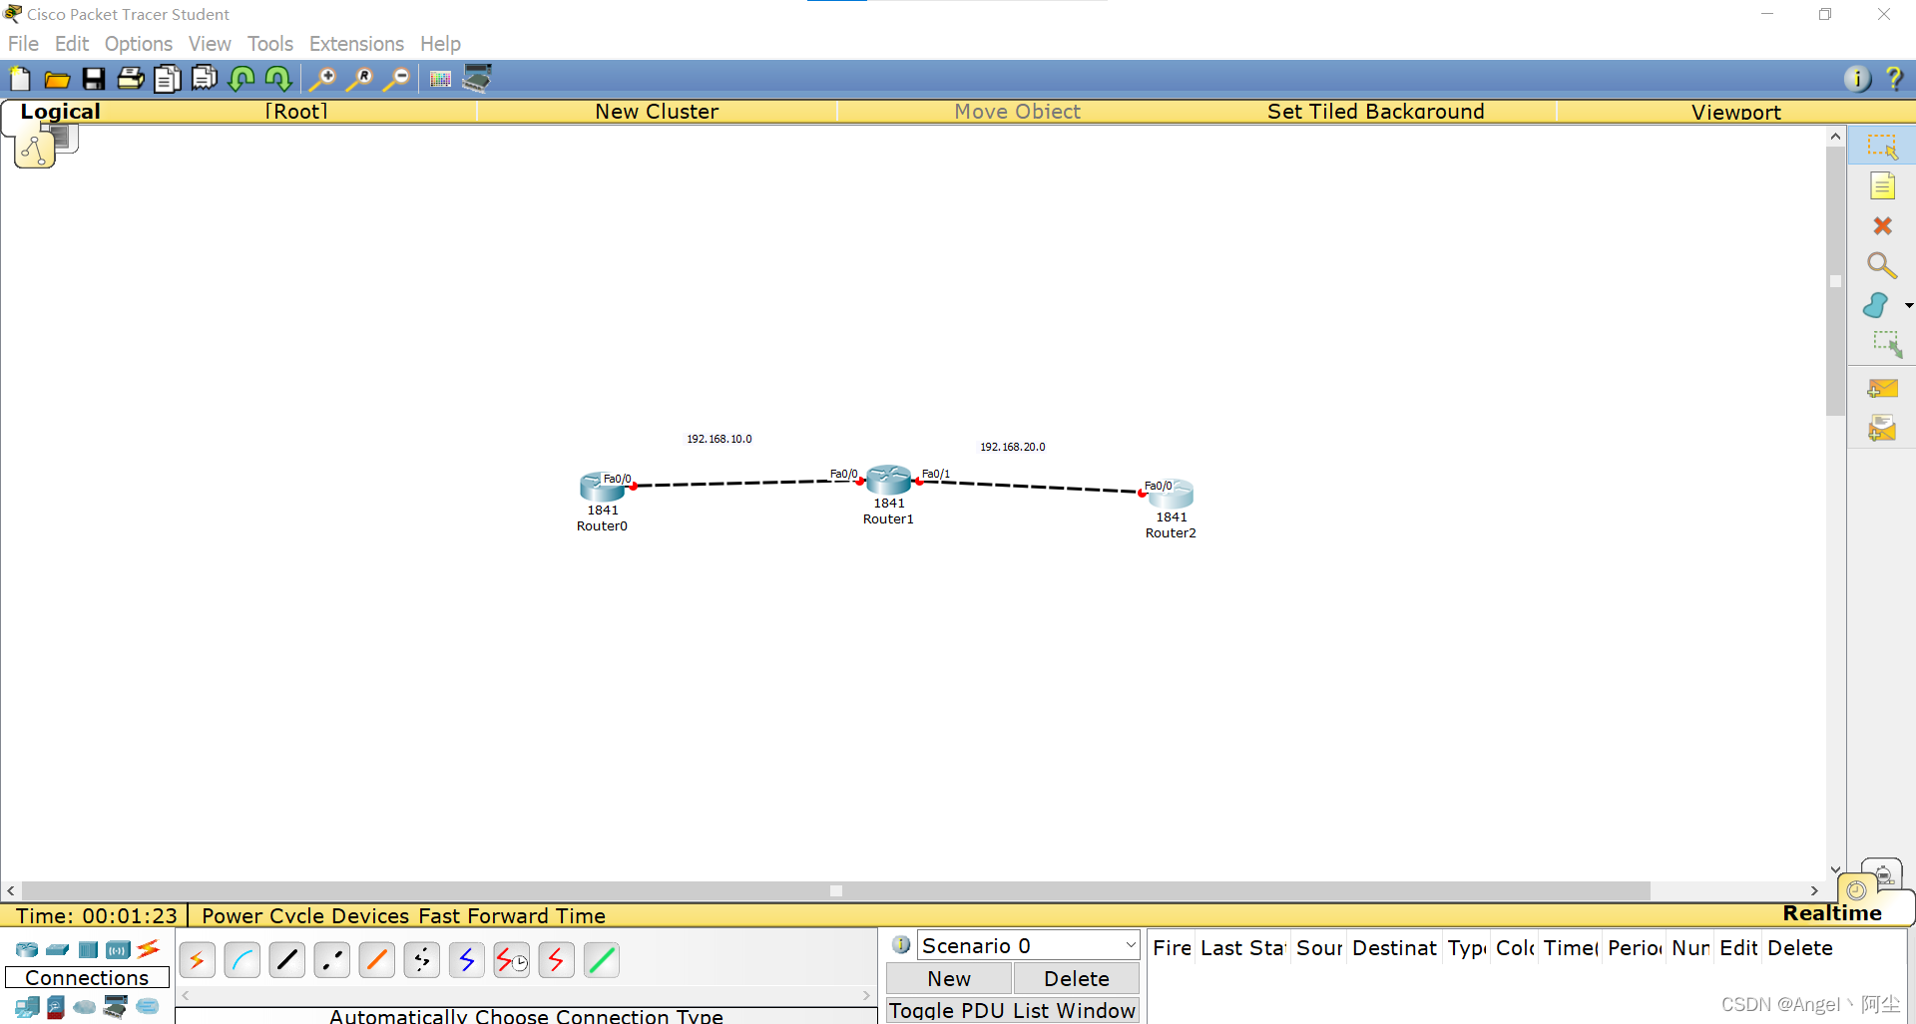Click the Place Note tool
1916x1024 pixels.
(x=1882, y=186)
